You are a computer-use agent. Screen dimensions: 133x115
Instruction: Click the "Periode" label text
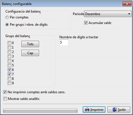click(78, 14)
